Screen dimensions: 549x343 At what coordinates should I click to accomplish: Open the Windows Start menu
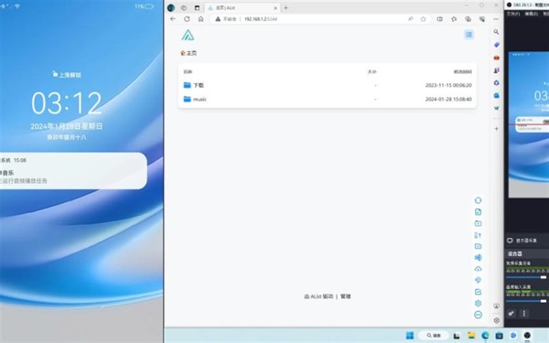[410, 336]
